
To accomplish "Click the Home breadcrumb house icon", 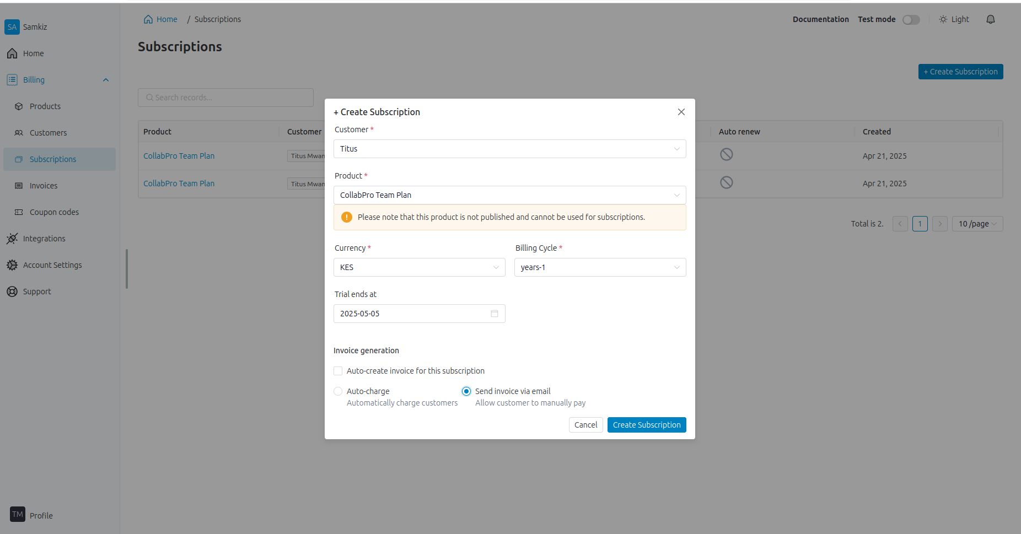I will coord(148,19).
